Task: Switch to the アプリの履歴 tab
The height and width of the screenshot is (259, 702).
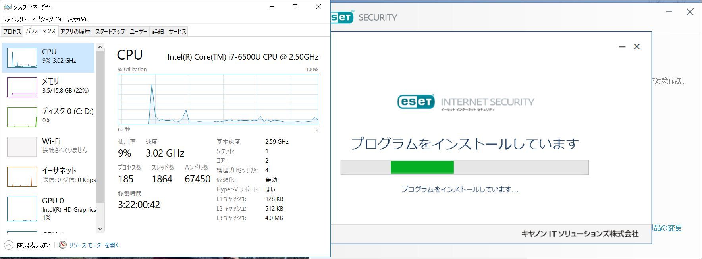Action: (x=75, y=31)
